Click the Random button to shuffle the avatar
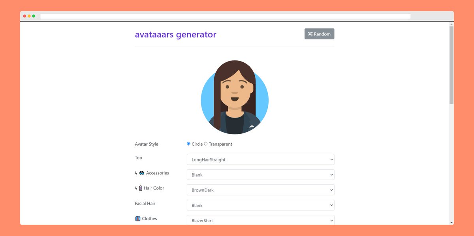The image size is (474, 236). click(319, 34)
